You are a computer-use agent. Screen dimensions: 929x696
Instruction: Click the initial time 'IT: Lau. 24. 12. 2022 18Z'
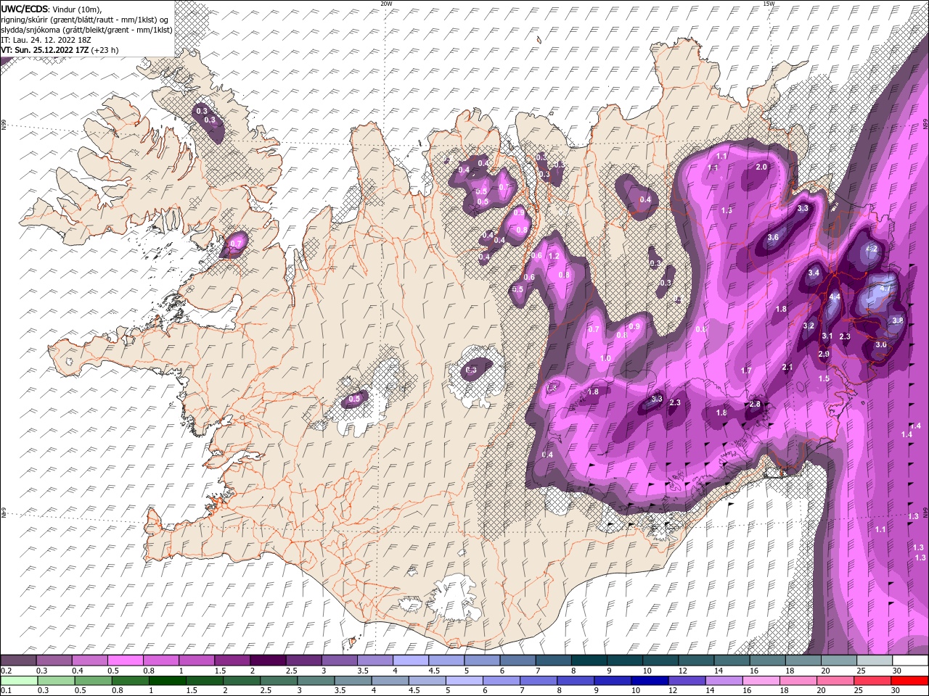[45, 40]
